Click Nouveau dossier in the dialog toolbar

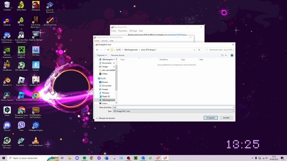click(117, 55)
